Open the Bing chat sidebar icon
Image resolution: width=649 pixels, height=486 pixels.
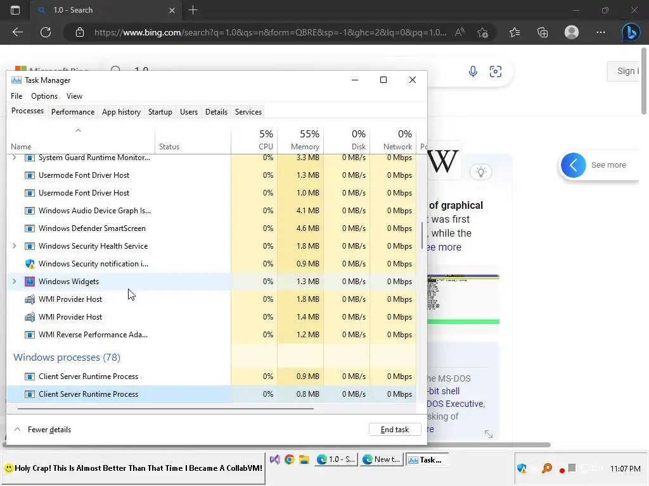pos(631,32)
